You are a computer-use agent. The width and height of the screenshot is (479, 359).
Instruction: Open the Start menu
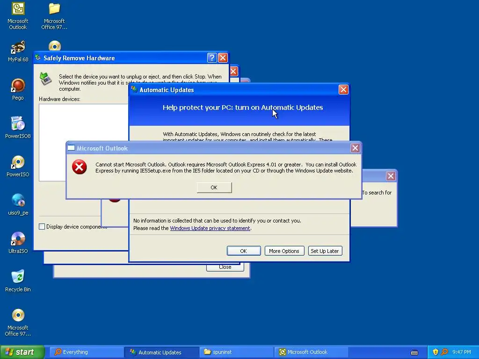pyautogui.click(x=22, y=352)
